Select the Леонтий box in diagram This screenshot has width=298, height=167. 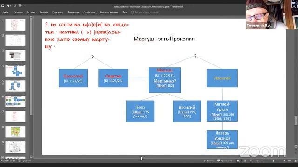pos(222,78)
